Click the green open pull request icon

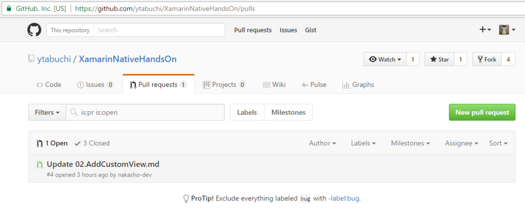point(39,164)
